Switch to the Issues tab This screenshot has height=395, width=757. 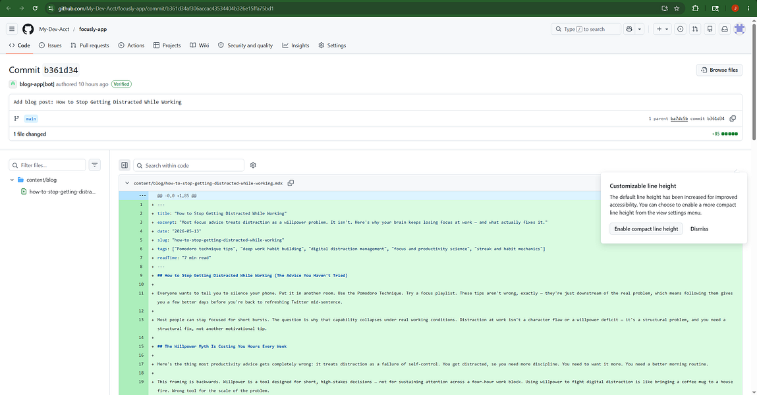click(50, 45)
